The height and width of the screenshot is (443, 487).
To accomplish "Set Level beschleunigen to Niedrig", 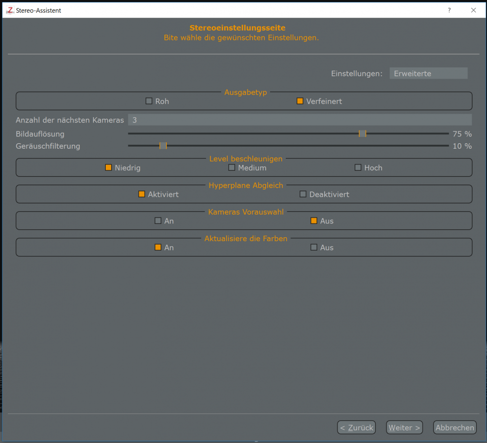I will (109, 168).
